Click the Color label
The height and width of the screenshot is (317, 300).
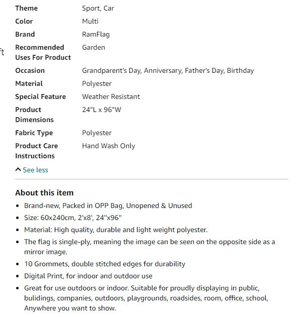24,21
